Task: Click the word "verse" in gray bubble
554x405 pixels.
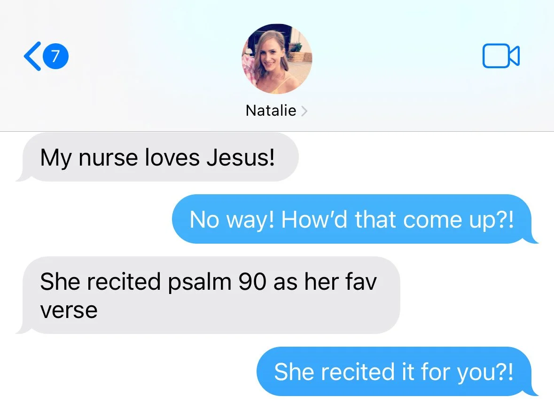Action: coord(69,310)
